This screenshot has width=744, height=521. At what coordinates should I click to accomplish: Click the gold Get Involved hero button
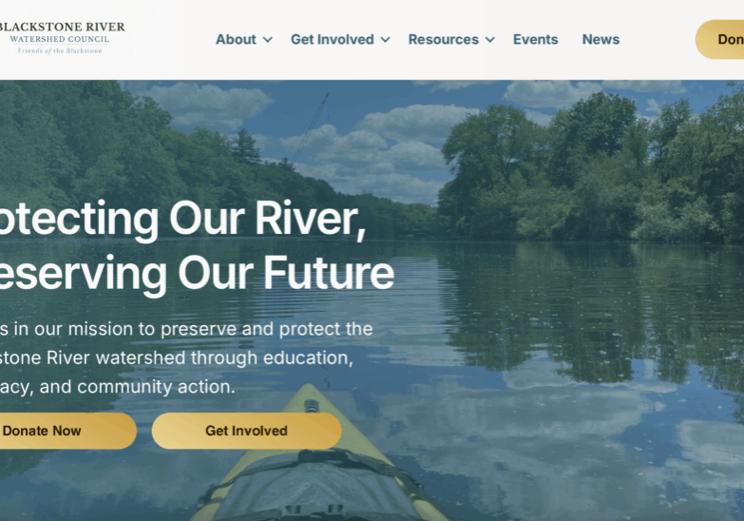246,431
